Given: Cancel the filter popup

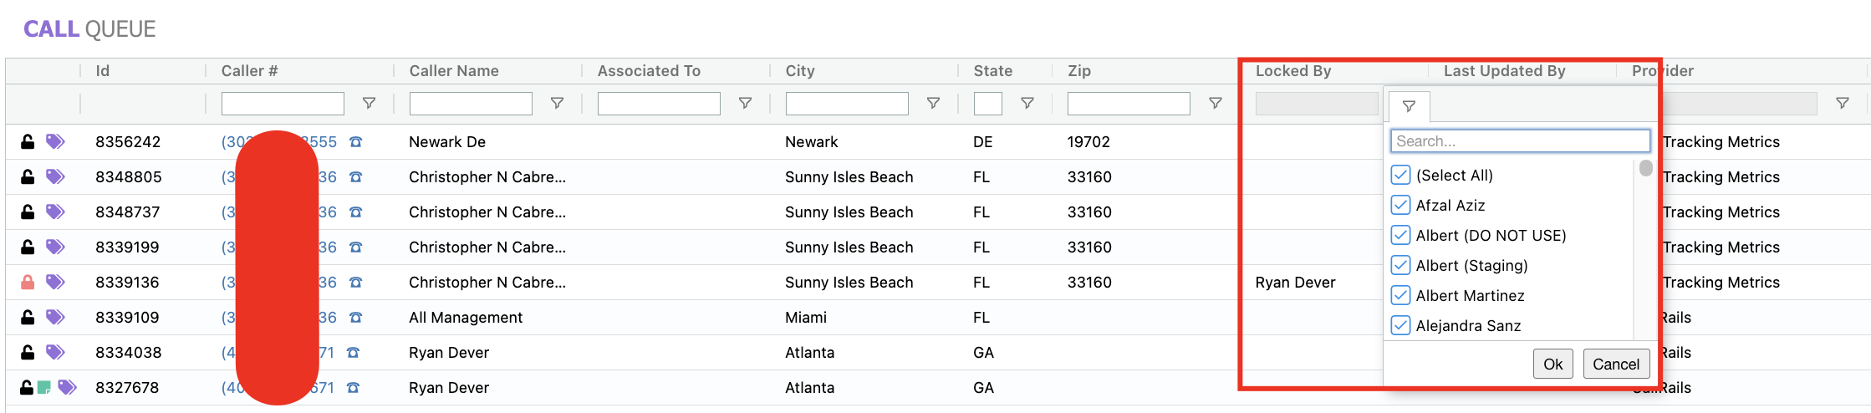Looking at the screenshot, I should click(x=1615, y=365).
